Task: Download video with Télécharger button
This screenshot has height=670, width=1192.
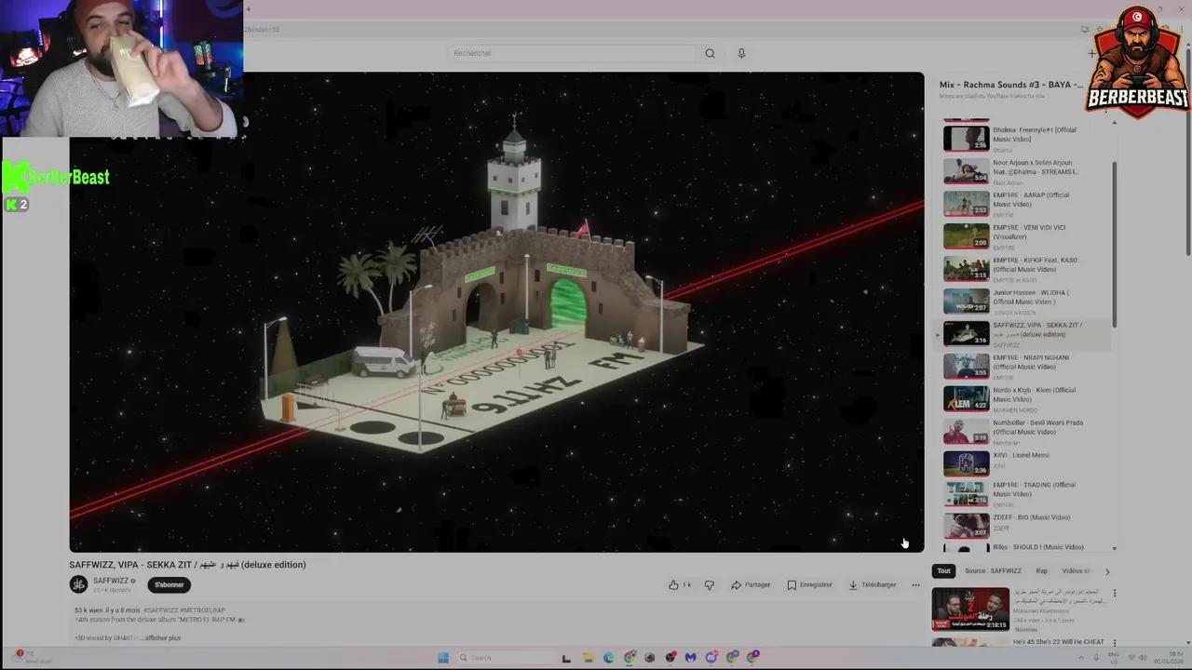Action: click(x=873, y=584)
